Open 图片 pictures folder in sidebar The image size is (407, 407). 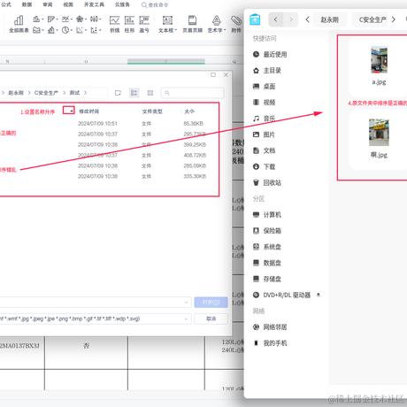265,134
